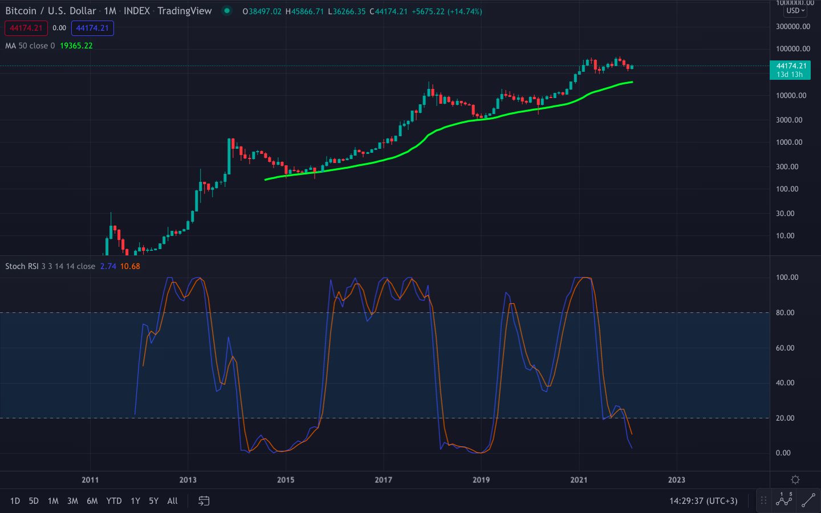Click the Bitcoin / U.S. Dollar symbol title

pos(51,11)
